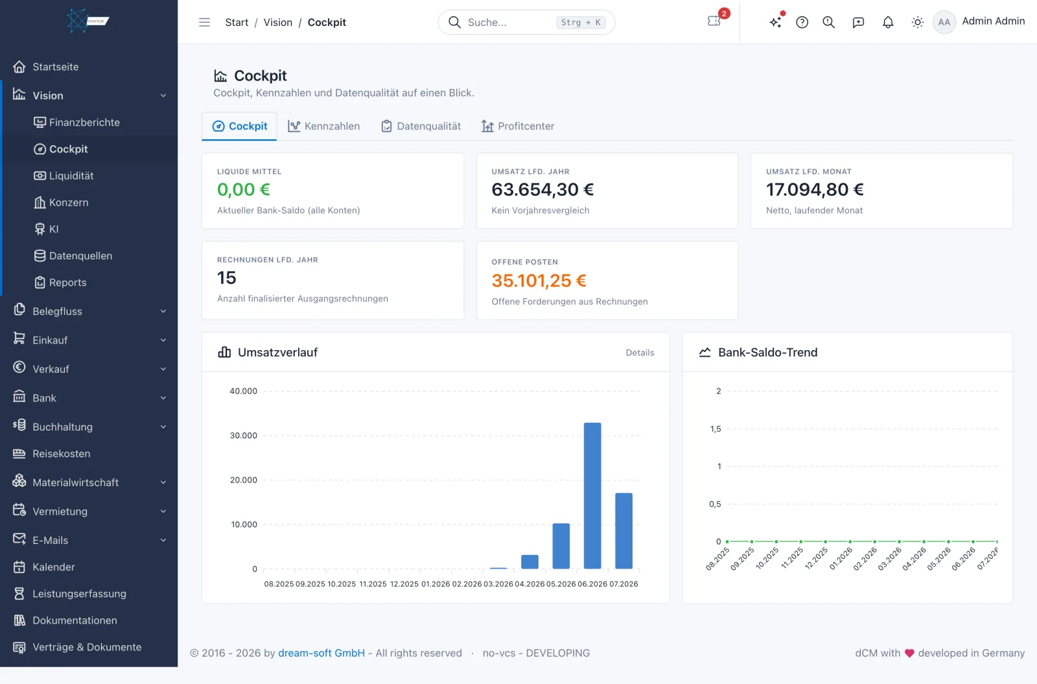Image resolution: width=1037 pixels, height=684 pixels.
Task: Open the notifications bell icon
Action: coord(888,22)
